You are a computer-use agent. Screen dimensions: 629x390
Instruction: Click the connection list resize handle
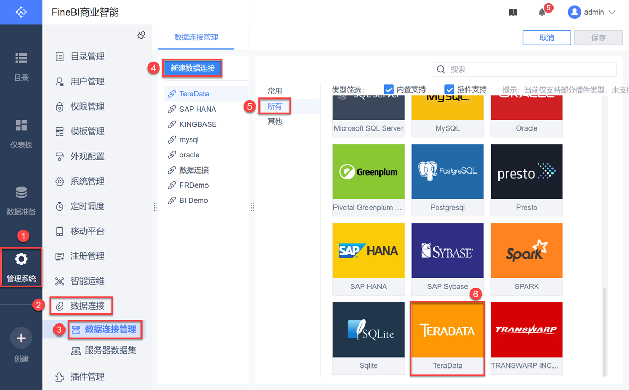252,208
